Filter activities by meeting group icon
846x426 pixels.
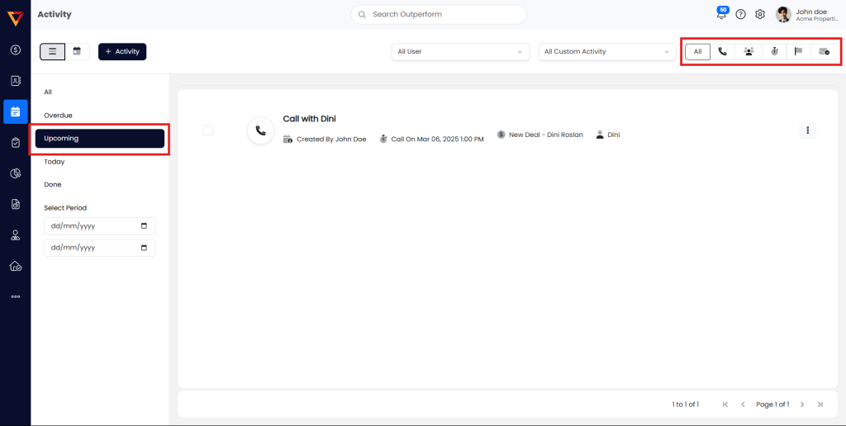tap(749, 51)
